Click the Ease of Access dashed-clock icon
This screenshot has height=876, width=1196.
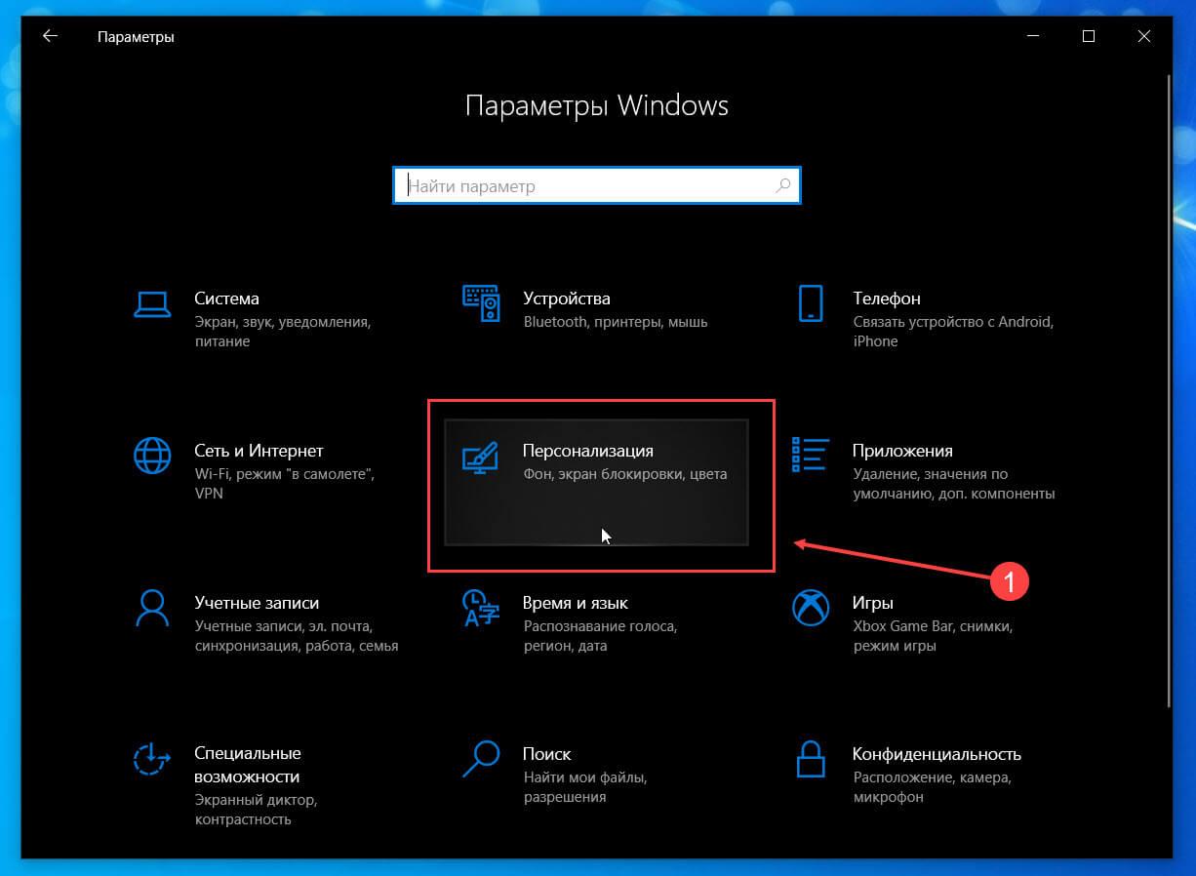point(152,760)
